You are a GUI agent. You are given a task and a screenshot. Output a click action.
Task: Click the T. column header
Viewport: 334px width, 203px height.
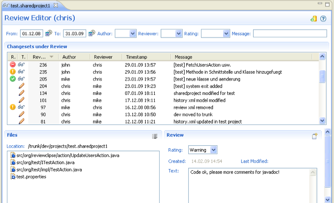point(23,57)
